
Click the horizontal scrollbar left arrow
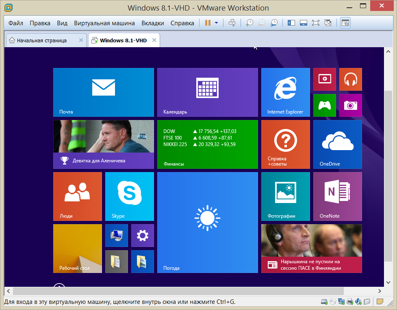click(9, 291)
